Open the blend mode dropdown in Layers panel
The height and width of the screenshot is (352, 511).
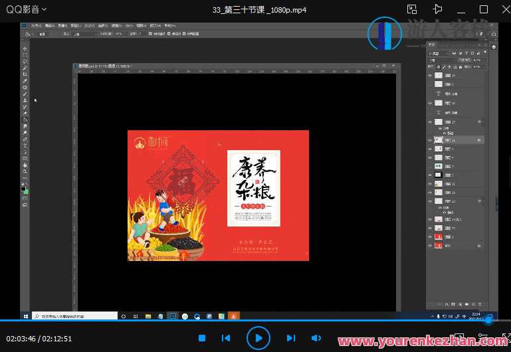(439, 60)
